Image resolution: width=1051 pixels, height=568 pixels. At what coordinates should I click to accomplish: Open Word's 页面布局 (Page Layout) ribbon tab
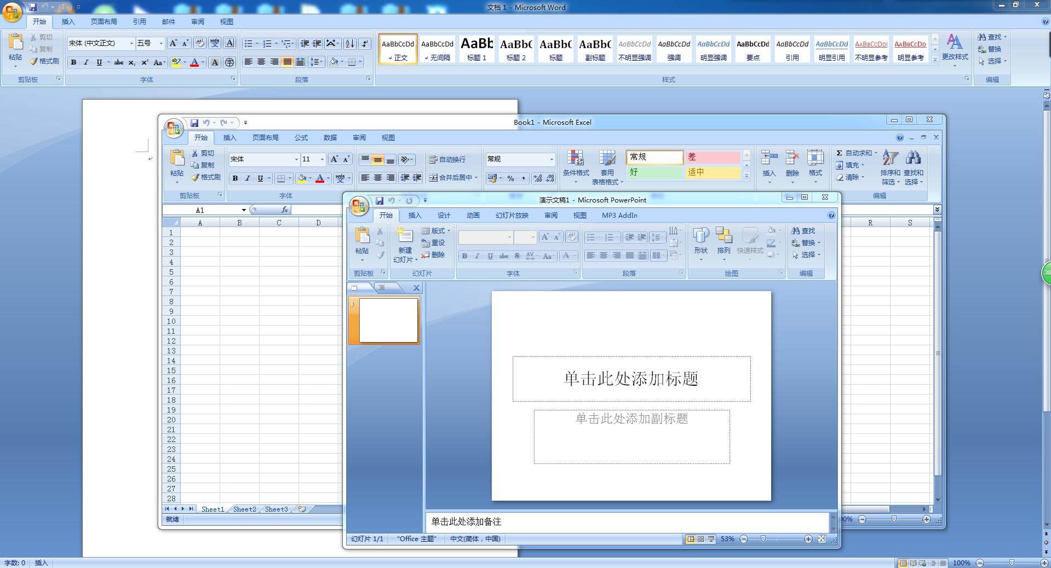(104, 22)
